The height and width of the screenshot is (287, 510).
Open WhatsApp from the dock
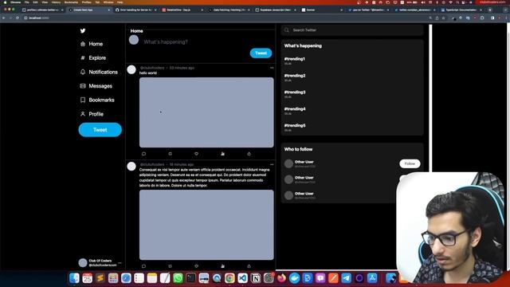click(178, 278)
